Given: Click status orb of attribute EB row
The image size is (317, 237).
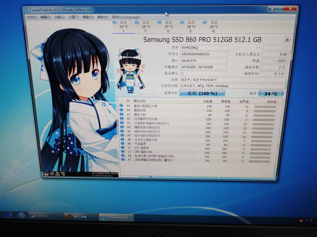Looking at the screenshot, I should point(123,155).
